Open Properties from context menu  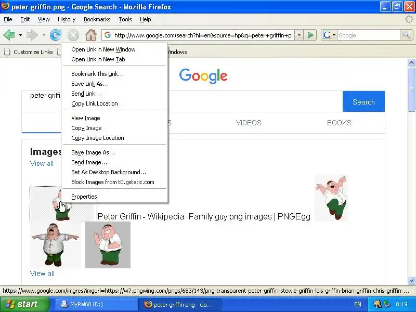(114, 197)
